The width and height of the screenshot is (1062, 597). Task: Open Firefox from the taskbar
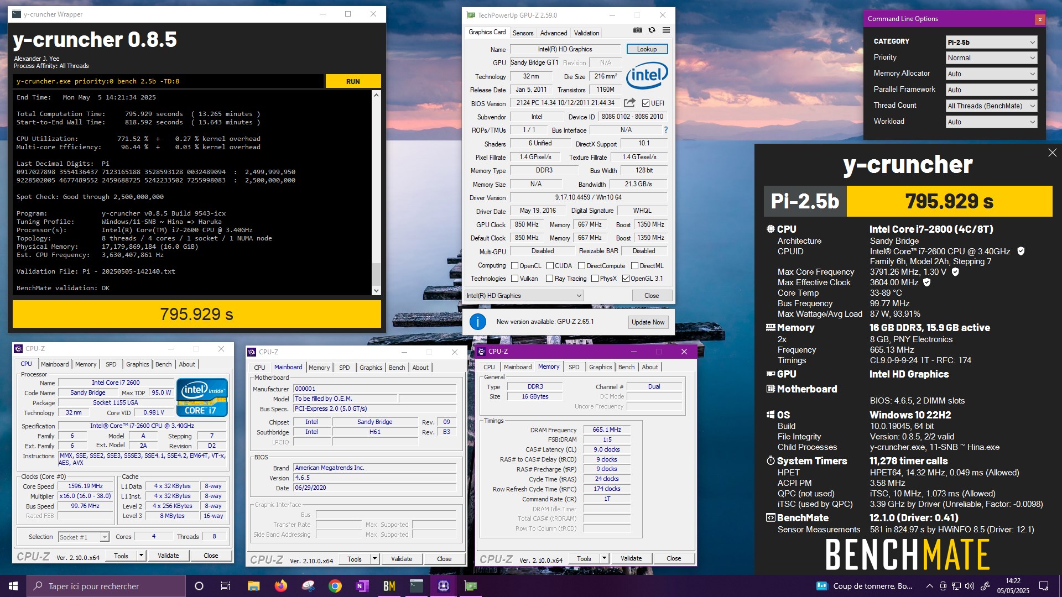tap(281, 586)
